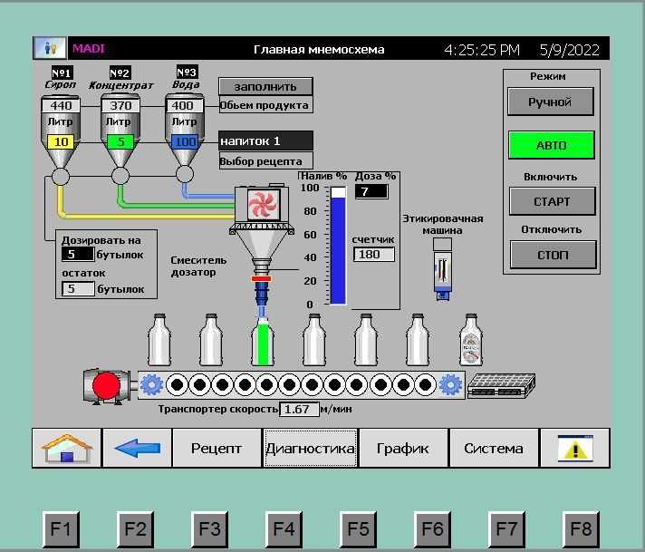The image size is (645, 552).
Task: Switch to the Диагностика tab
Action: pyautogui.click(x=311, y=448)
